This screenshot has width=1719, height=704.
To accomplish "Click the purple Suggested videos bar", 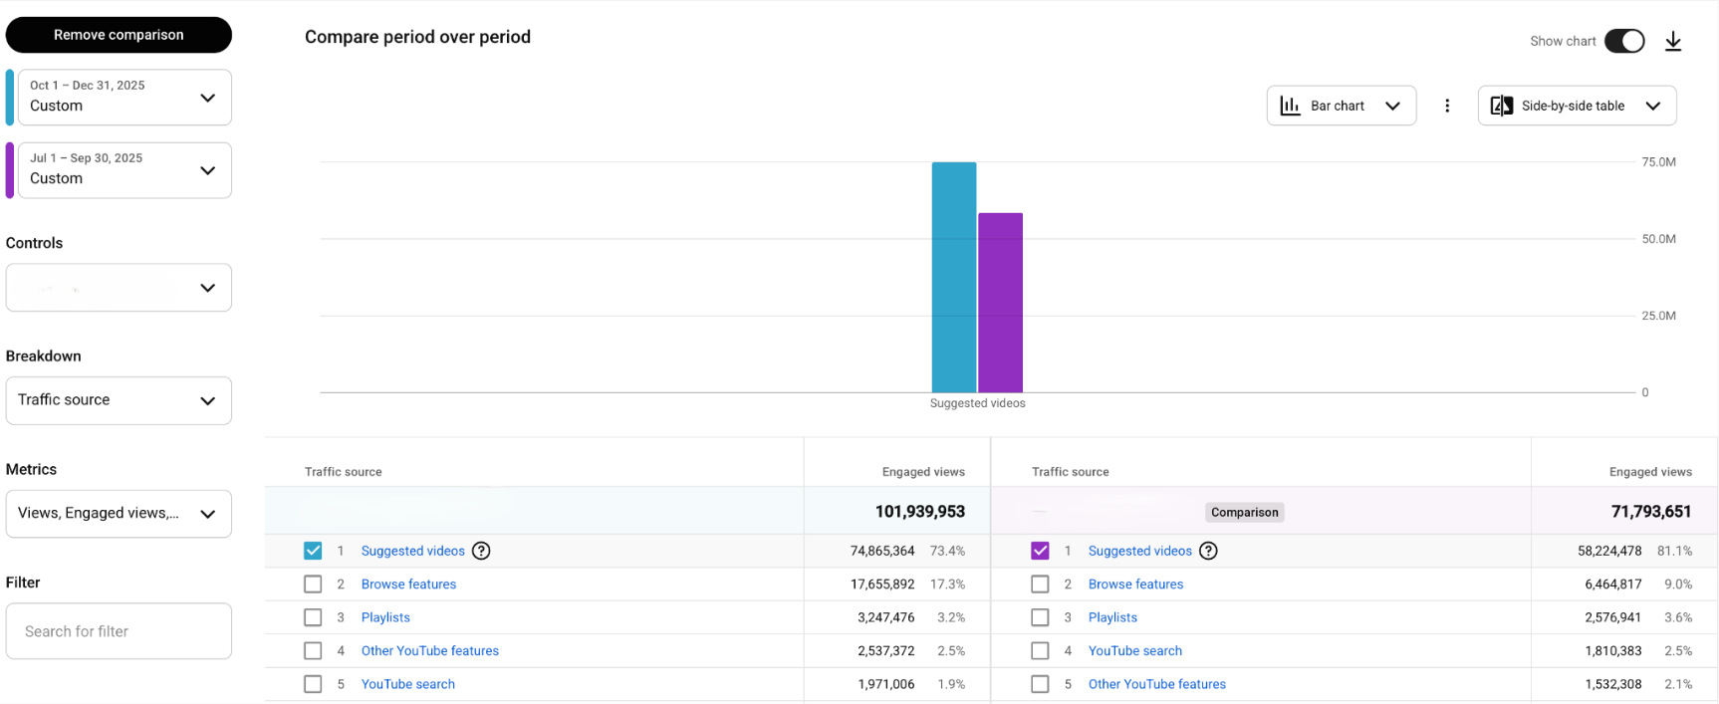I will (x=1000, y=303).
